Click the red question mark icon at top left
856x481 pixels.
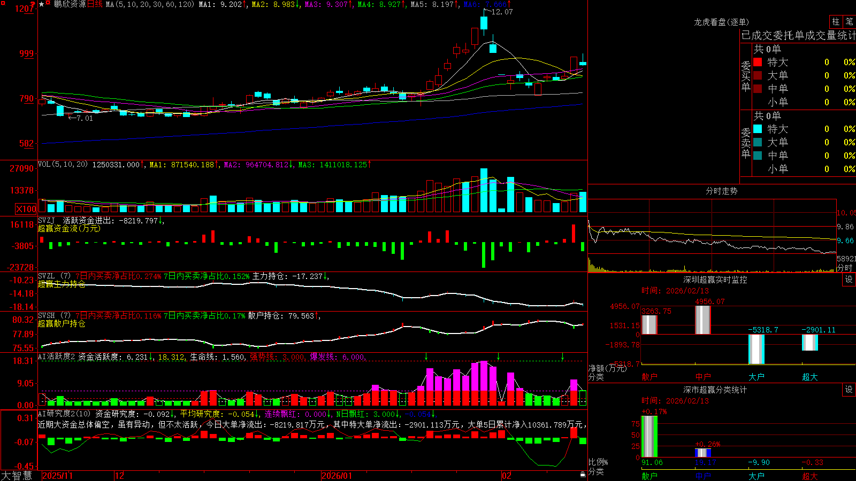(34, 4)
